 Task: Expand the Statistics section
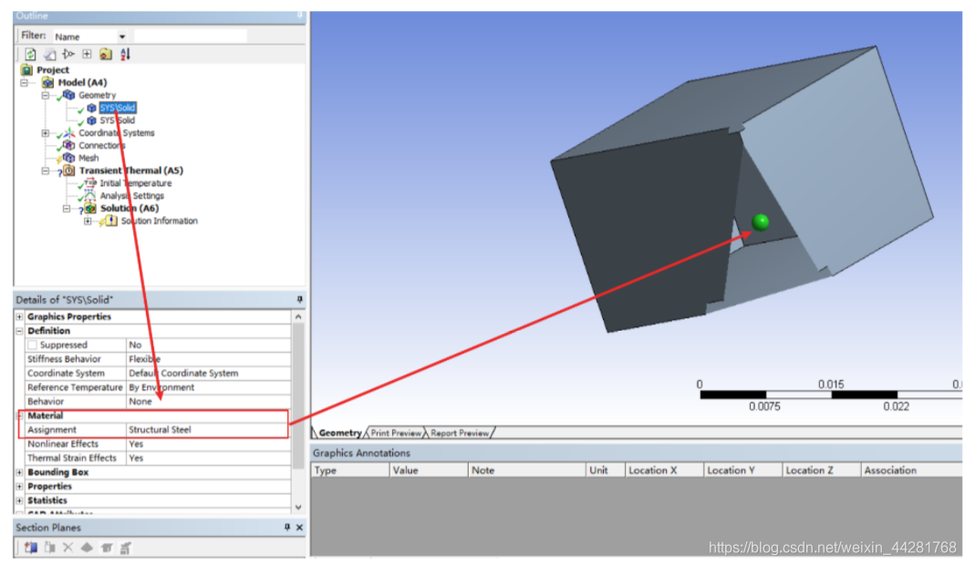20,500
